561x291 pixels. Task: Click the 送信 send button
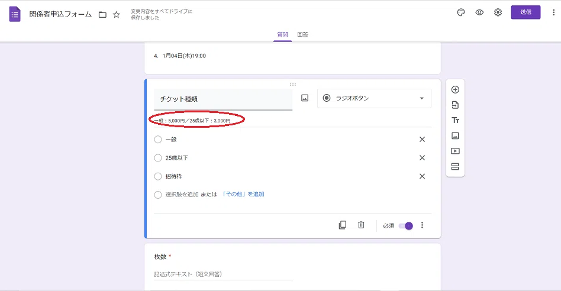[x=525, y=12]
